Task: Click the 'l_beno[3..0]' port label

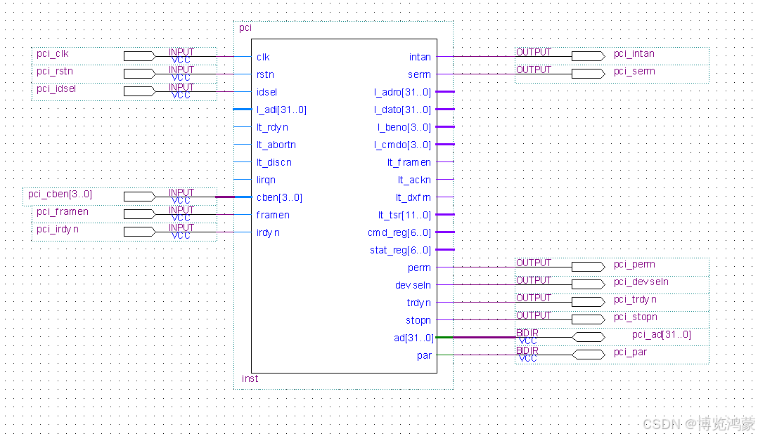Action: pyautogui.click(x=404, y=127)
